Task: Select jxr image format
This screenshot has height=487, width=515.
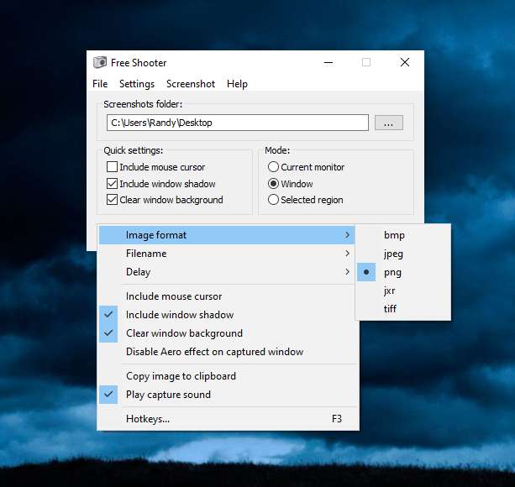Action: (x=403, y=291)
